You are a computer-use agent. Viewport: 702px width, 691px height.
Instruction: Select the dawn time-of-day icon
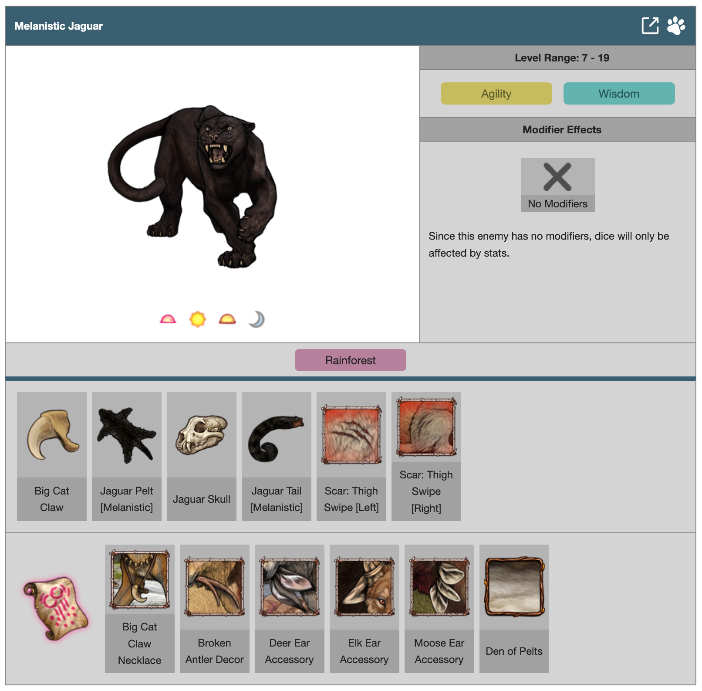(x=168, y=319)
